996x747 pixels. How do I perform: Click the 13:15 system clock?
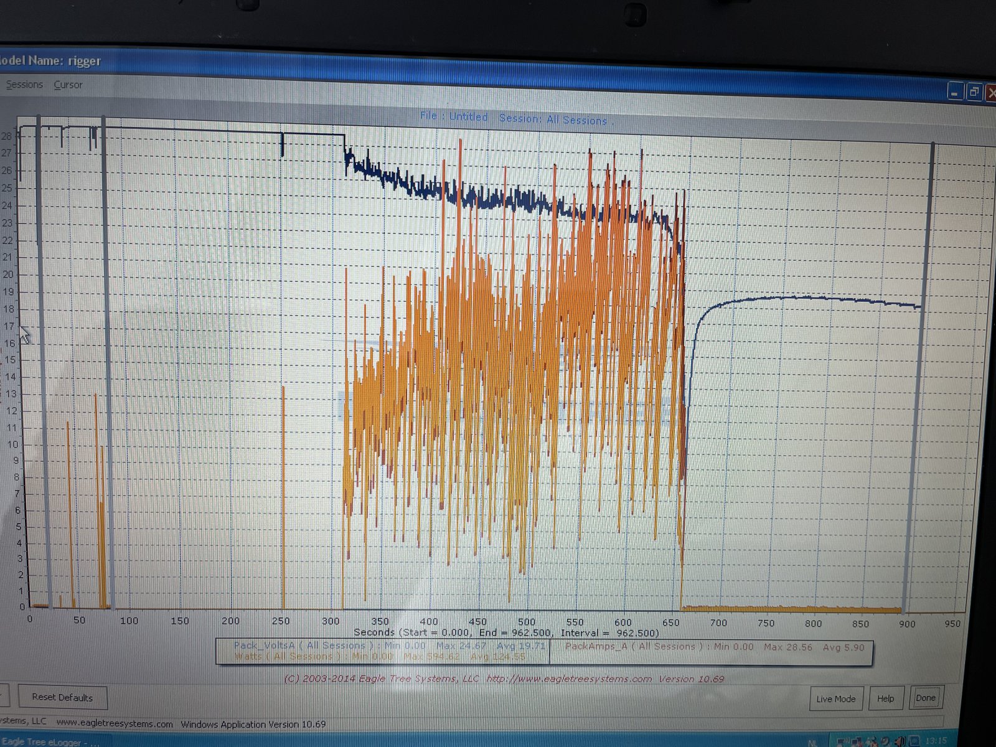[936, 740]
